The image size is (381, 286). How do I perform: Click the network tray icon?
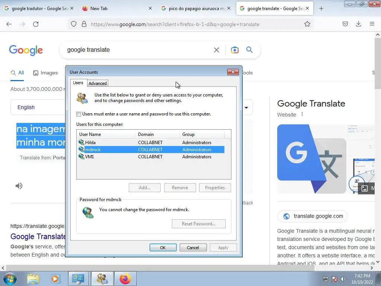[325, 279]
